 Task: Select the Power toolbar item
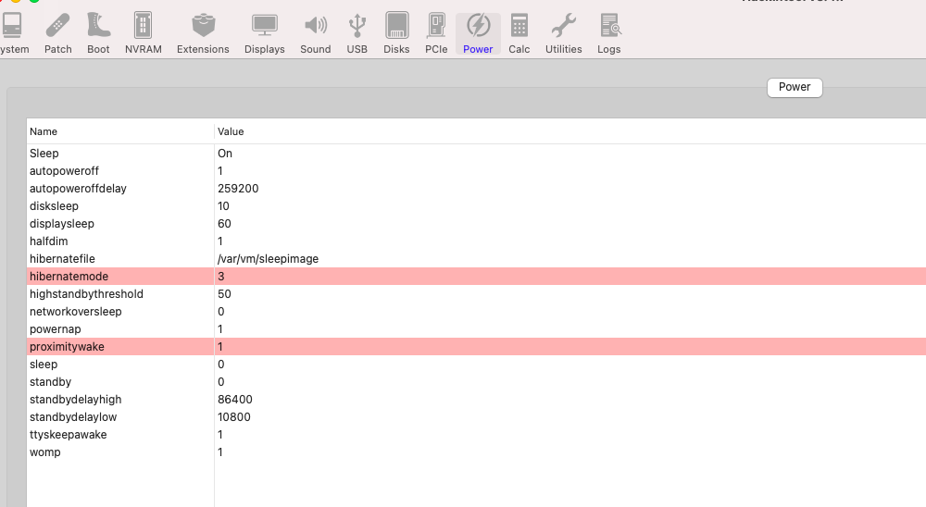click(x=478, y=32)
